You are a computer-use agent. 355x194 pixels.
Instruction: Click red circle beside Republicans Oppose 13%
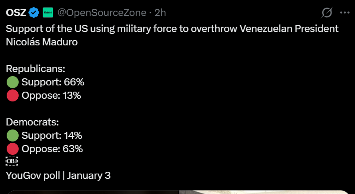[13, 95]
